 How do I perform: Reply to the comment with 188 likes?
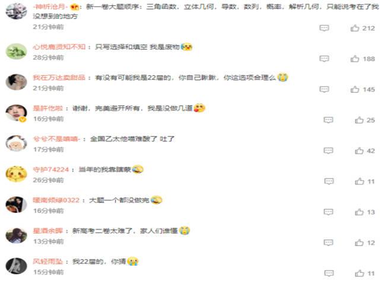coord(324,59)
